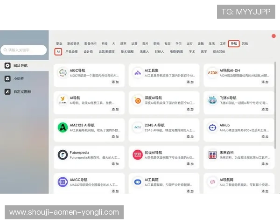Select the 职业 category tab
Viewport: 280px width, 224px height.
[x=59, y=43]
